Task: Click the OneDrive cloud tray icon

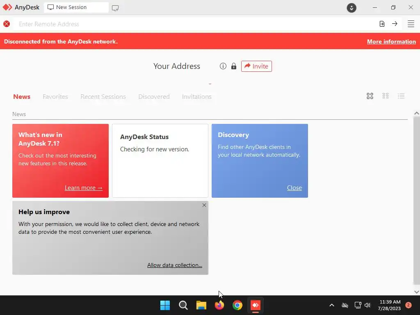Action: pos(345,305)
